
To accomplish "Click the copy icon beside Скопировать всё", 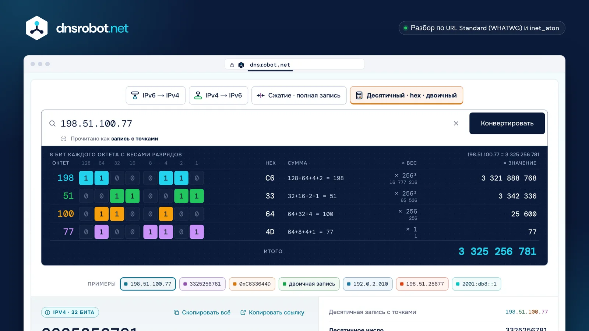I will point(176,312).
